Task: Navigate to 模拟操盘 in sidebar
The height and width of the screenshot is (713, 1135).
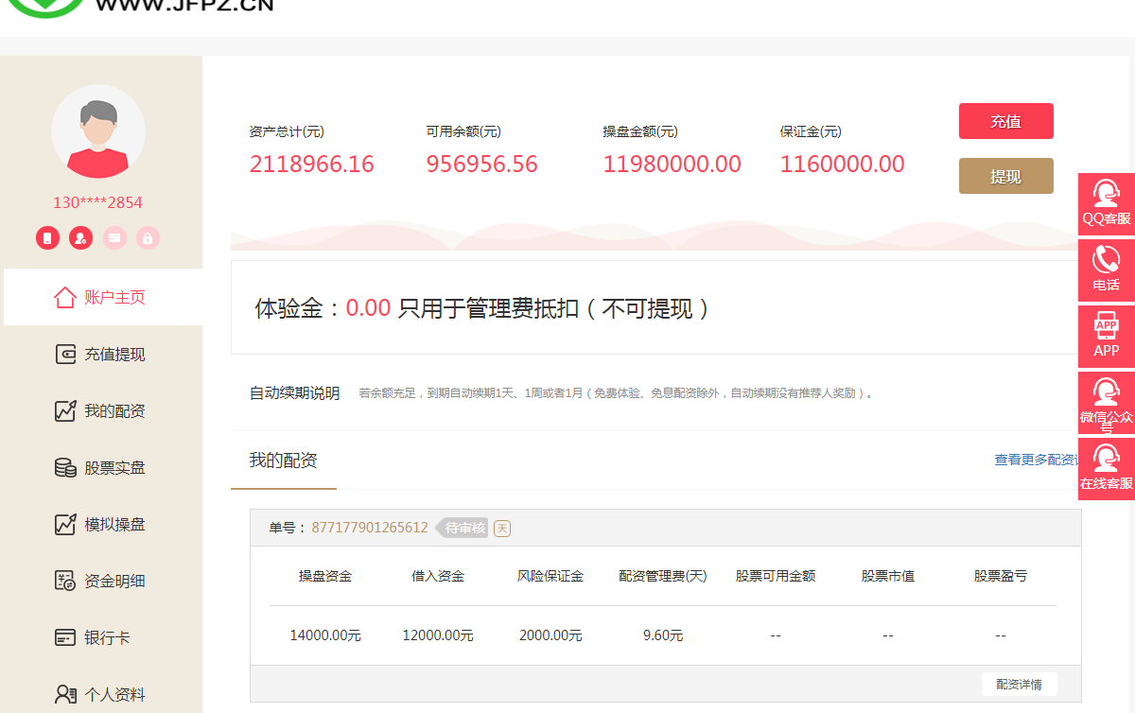Action: pos(102,525)
